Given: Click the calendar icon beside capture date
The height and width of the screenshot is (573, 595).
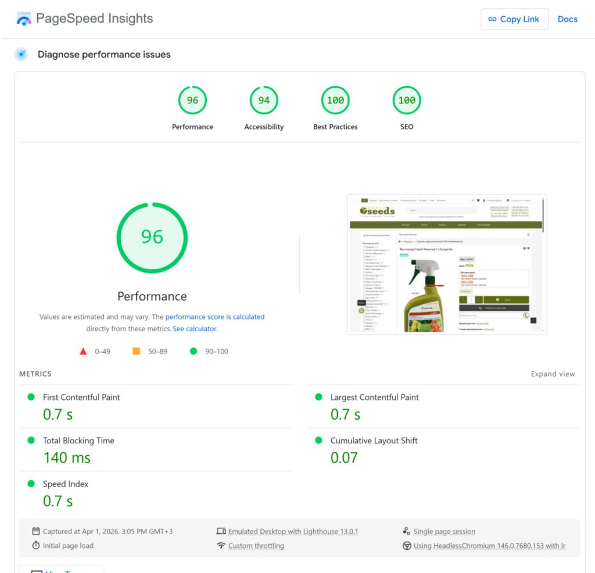Looking at the screenshot, I should click(x=36, y=531).
